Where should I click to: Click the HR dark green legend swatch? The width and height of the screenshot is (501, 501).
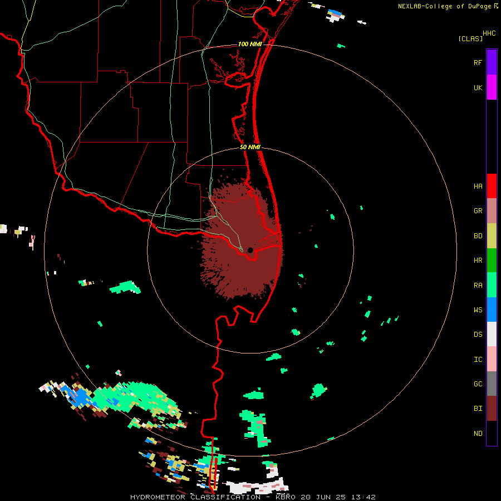(492, 260)
